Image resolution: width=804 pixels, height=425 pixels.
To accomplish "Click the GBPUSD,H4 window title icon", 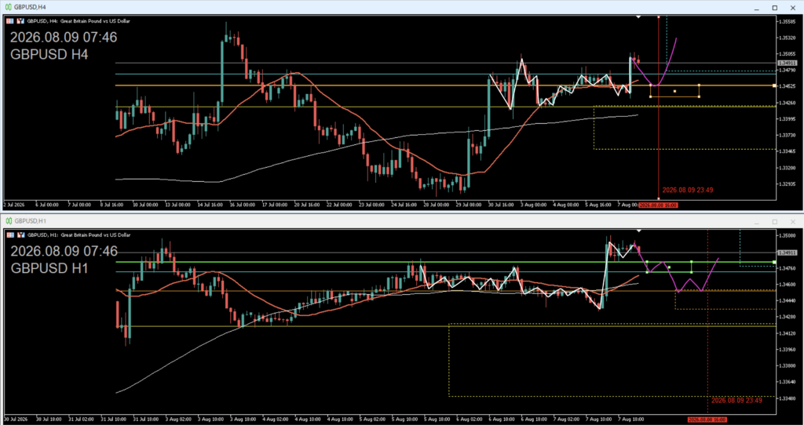I will tap(9, 7).
